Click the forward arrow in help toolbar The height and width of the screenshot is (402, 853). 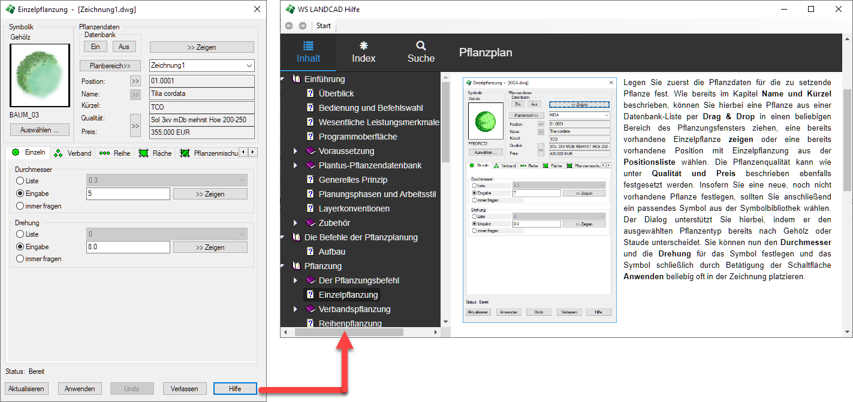tap(302, 26)
